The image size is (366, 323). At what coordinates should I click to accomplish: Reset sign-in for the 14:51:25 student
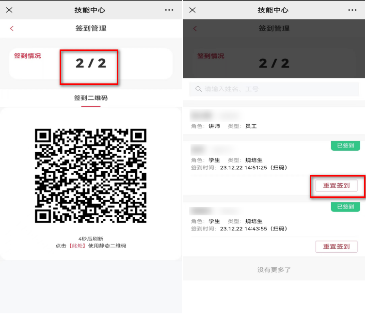(336, 185)
